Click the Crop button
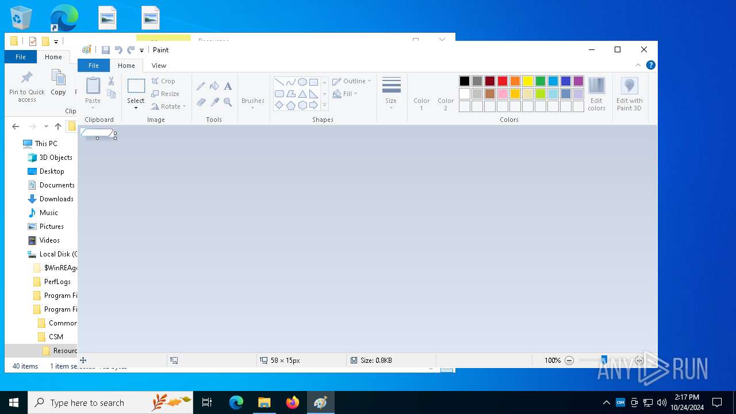Screen dimensions: 736x414 163,81
